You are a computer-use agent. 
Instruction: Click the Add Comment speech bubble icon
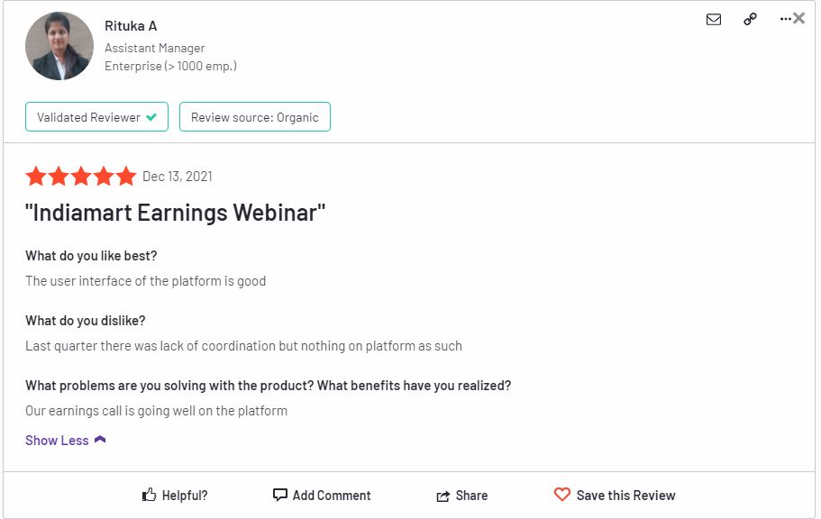point(280,495)
